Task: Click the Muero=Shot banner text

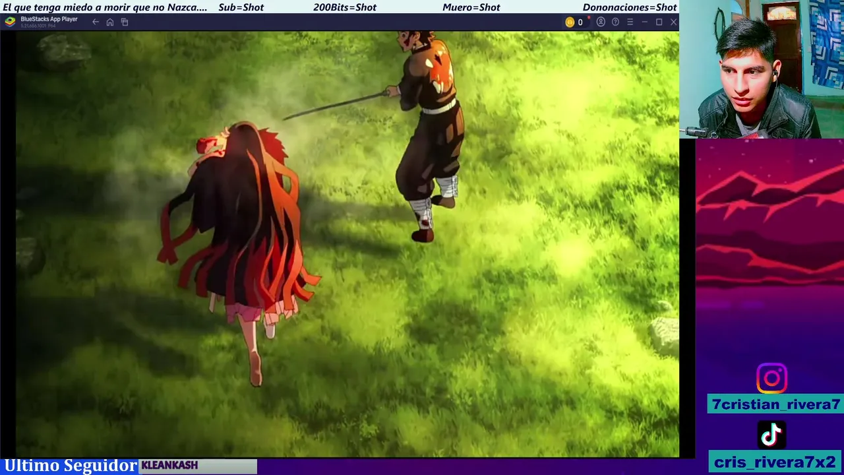Action: pyautogui.click(x=471, y=7)
